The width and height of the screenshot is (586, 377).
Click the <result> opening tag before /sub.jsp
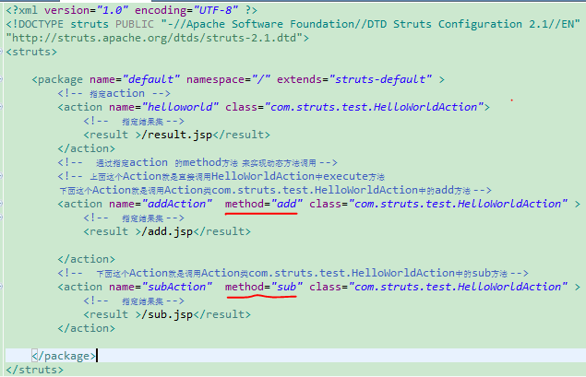(112, 314)
